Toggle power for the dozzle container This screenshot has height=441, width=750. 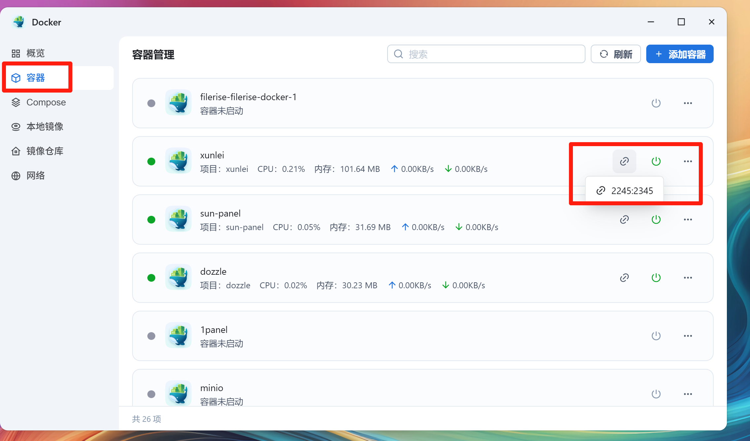pos(656,278)
